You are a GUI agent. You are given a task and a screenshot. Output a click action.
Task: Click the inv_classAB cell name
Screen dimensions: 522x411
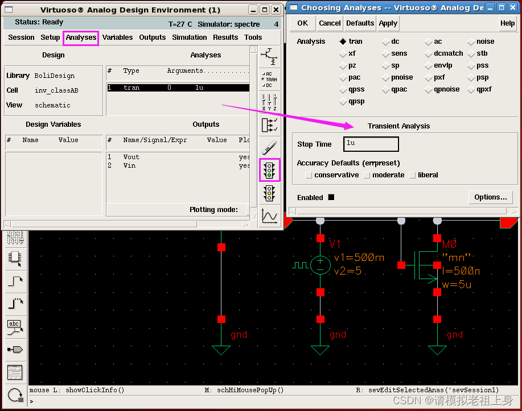56,90
